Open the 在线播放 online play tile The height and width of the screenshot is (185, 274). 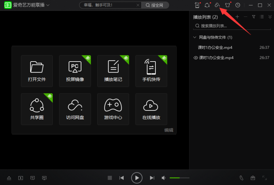[151, 109]
